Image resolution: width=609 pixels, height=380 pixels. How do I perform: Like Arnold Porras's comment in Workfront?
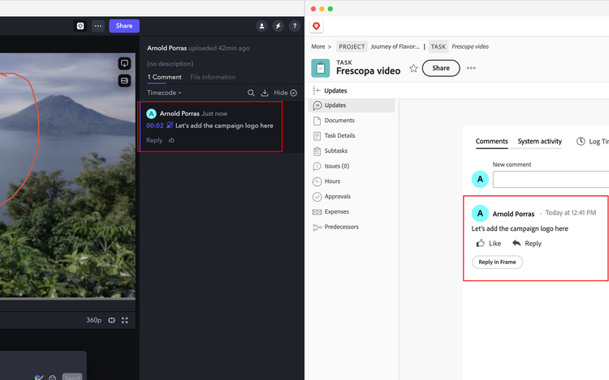pyautogui.click(x=487, y=243)
